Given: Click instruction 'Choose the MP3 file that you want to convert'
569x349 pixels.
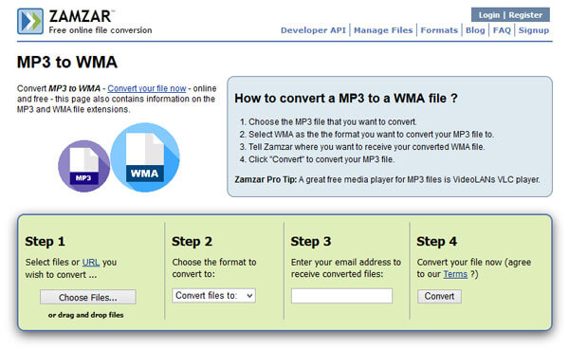Looking at the screenshot, I should 333,122.
